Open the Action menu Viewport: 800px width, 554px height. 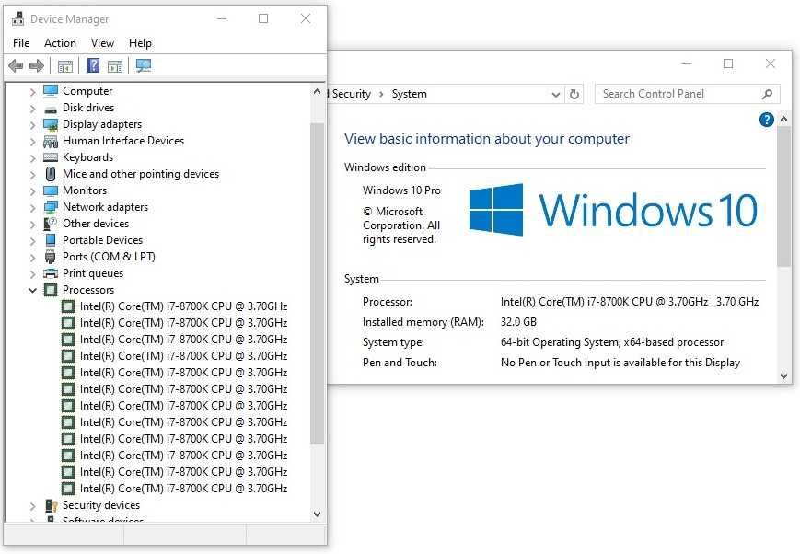[60, 43]
